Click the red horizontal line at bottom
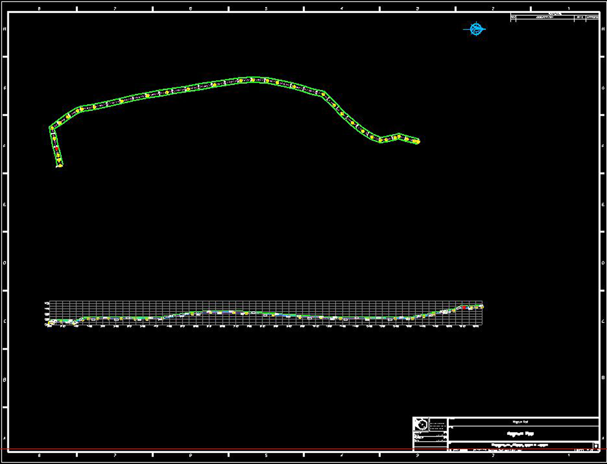607x464 pixels. click(207, 449)
